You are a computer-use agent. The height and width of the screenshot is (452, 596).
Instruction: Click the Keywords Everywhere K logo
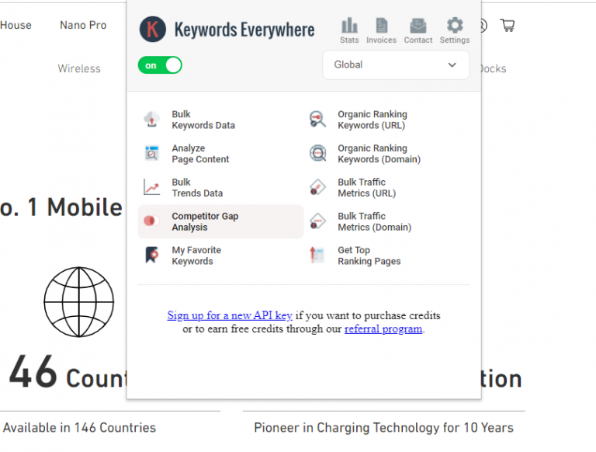pos(153,30)
